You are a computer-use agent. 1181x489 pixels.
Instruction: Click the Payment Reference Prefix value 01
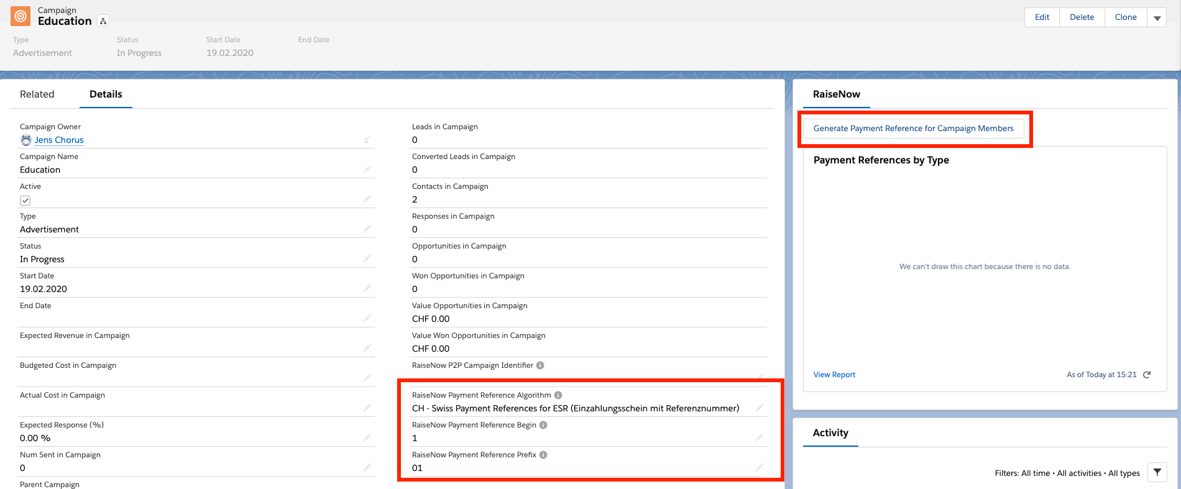(x=417, y=468)
